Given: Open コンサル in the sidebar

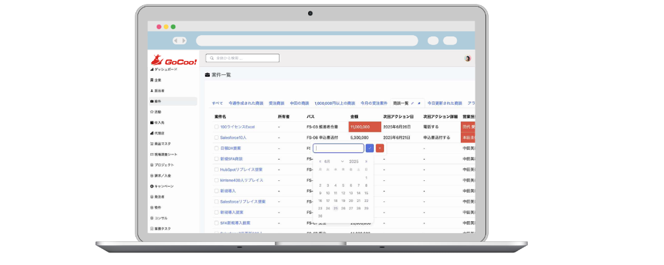Looking at the screenshot, I should 159,218.
